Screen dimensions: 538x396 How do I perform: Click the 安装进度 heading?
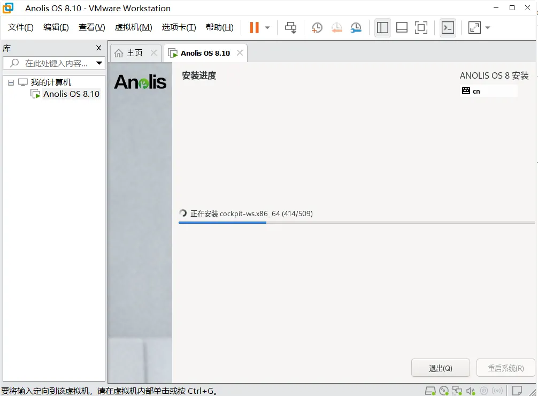[x=199, y=75]
